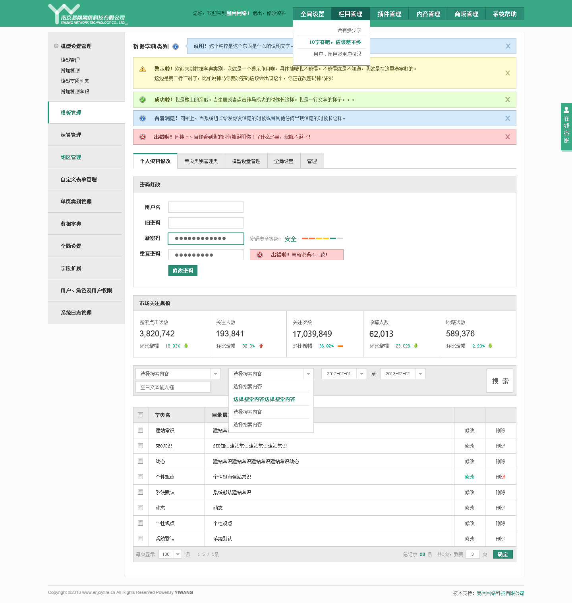Click 修改 link in the 个性观点建站常识 row
572x603 pixels.
pyautogui.click(x=470, y=477)
